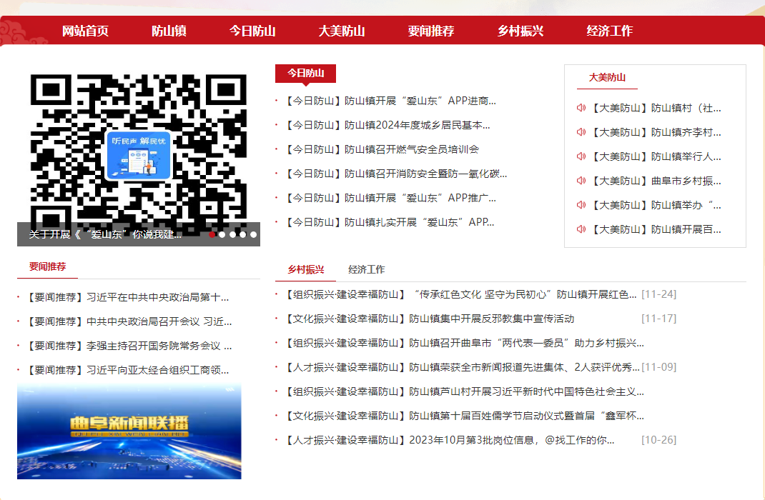Viewport: 765px width, 500px height.
Task: Select the first red carousel dot
Action: pos(212,234)
